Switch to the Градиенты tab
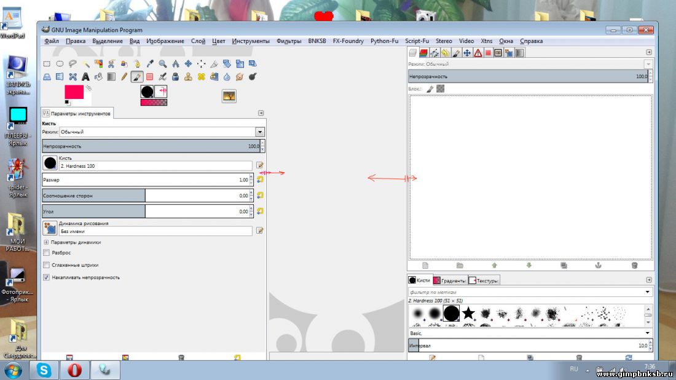 [449, 280]
